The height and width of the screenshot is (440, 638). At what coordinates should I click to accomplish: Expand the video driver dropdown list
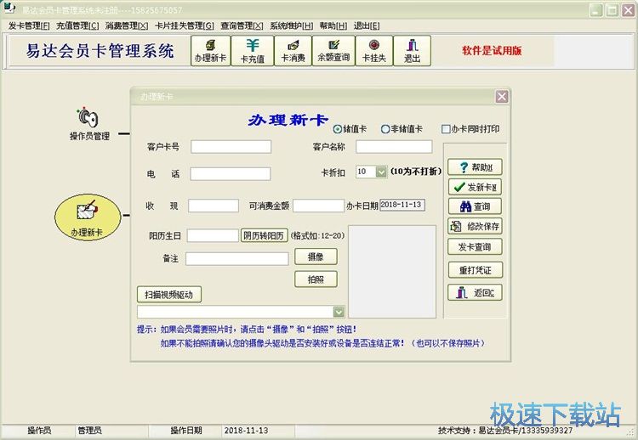point(339,312)
